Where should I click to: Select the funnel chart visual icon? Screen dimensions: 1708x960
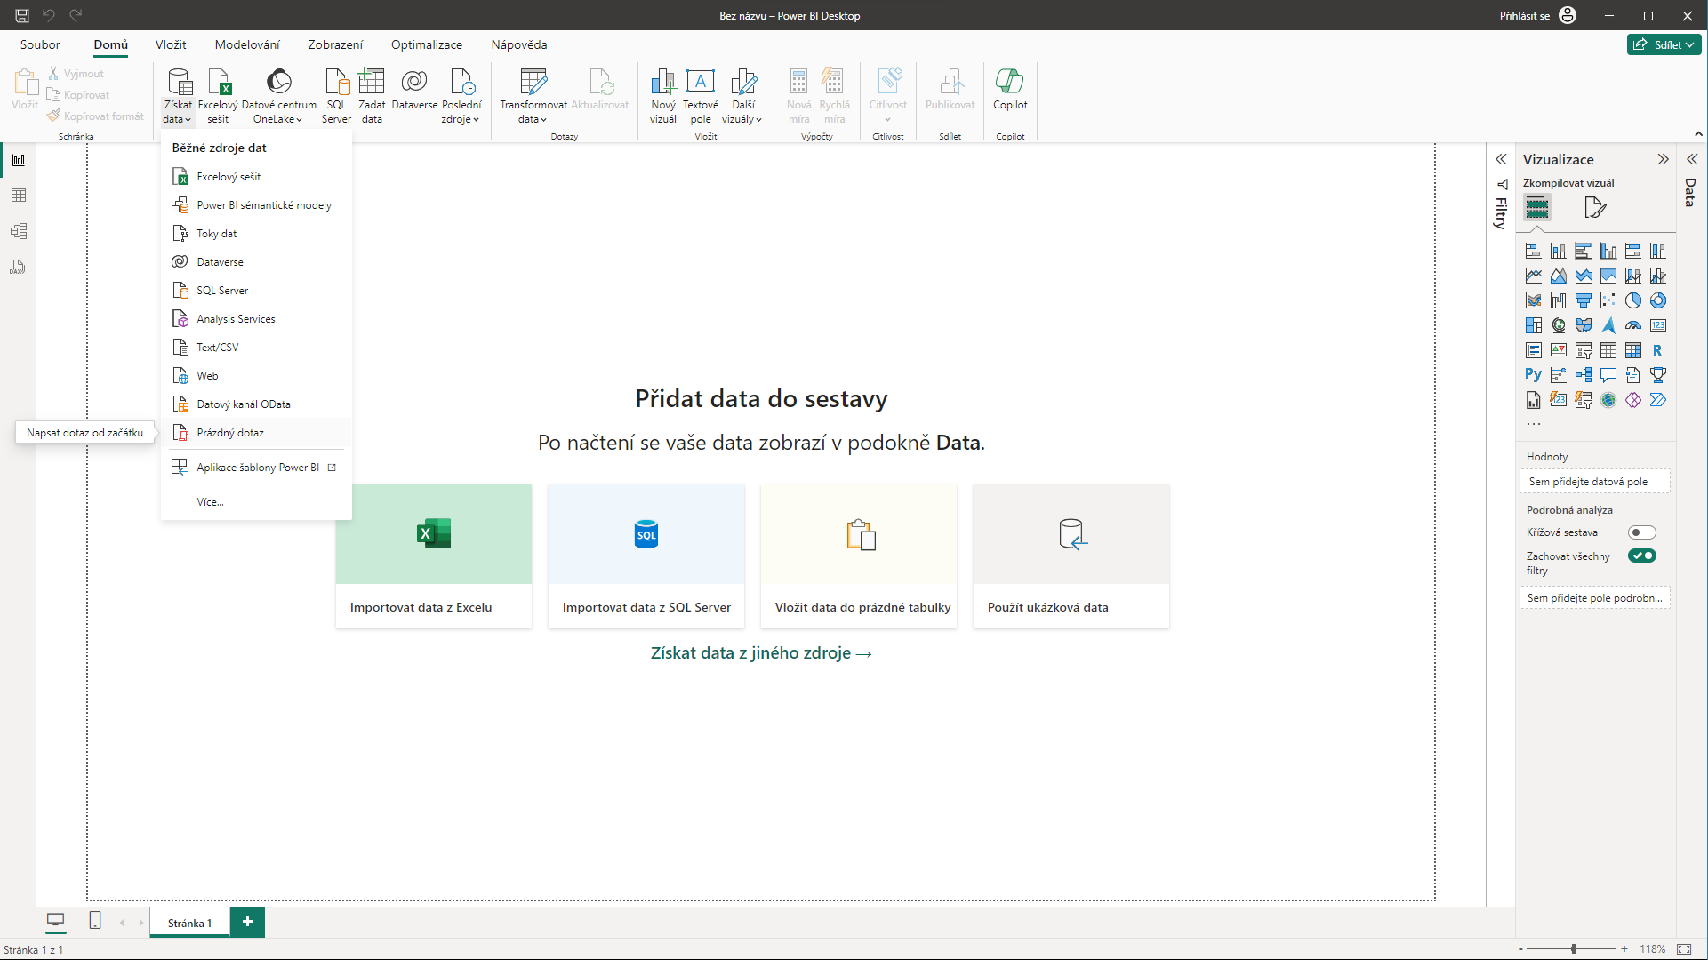click(x=1584, y=300)
